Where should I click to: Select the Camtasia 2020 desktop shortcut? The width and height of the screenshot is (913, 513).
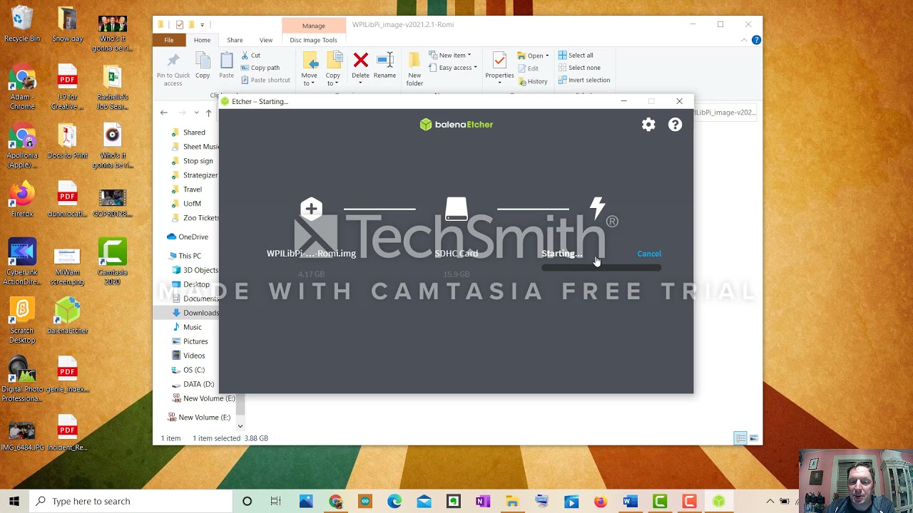pyautogui.click(x=113, y=261)
